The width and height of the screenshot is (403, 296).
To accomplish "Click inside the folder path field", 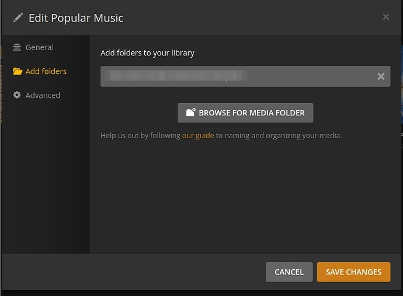I will click(x=234, y=76).
